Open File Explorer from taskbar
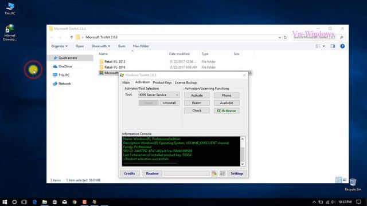367x206 pixels. coord(45,202)
